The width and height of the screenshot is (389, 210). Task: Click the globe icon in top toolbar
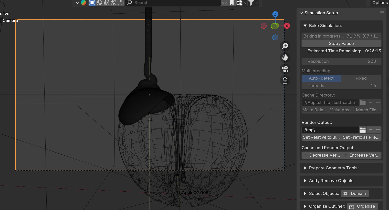click(113, 3)
